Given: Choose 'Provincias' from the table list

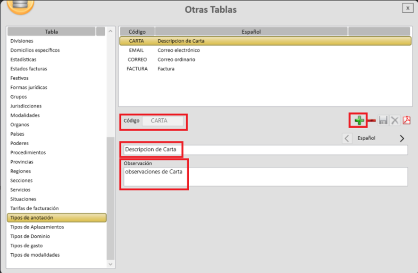Looking at the screenshot, I should 22,162.
